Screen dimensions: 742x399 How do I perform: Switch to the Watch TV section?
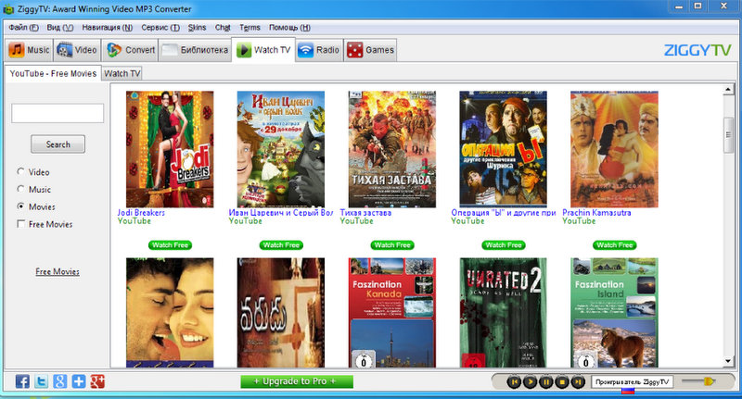click(263, 50)
